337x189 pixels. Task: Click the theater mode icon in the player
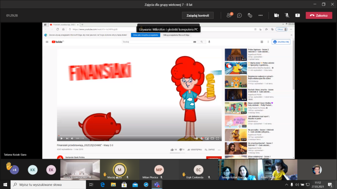click(212, 138)
